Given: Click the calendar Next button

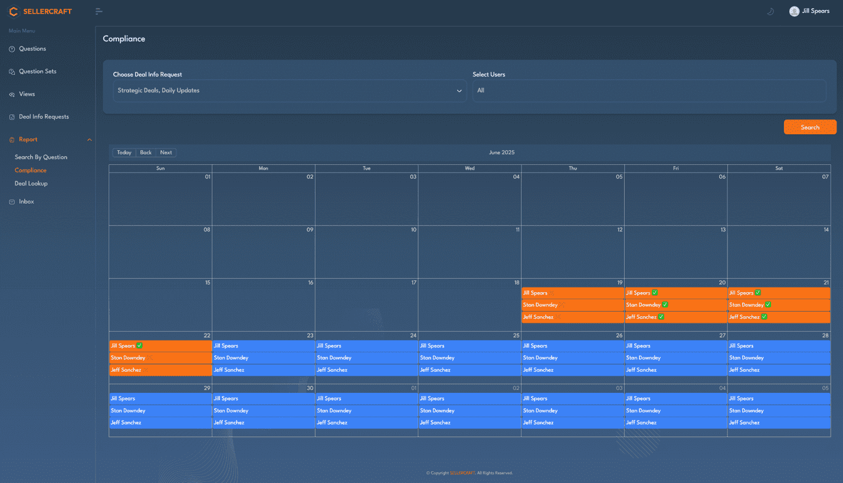Looking at the screenshot, I should pos(166,153).
